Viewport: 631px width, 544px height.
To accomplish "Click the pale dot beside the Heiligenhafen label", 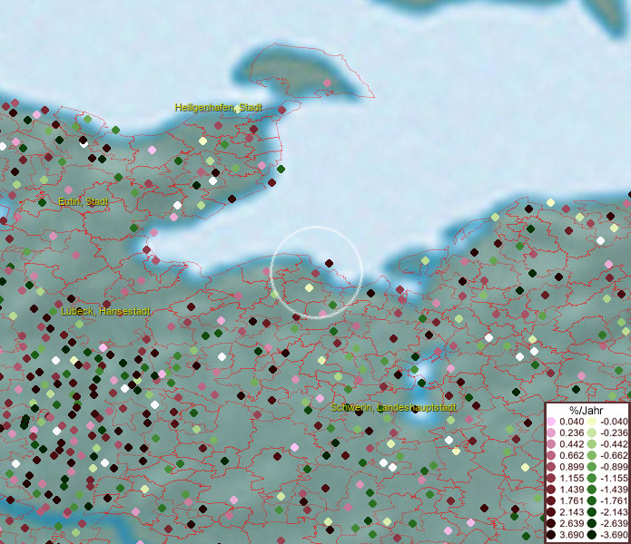I will click(238, 110).
